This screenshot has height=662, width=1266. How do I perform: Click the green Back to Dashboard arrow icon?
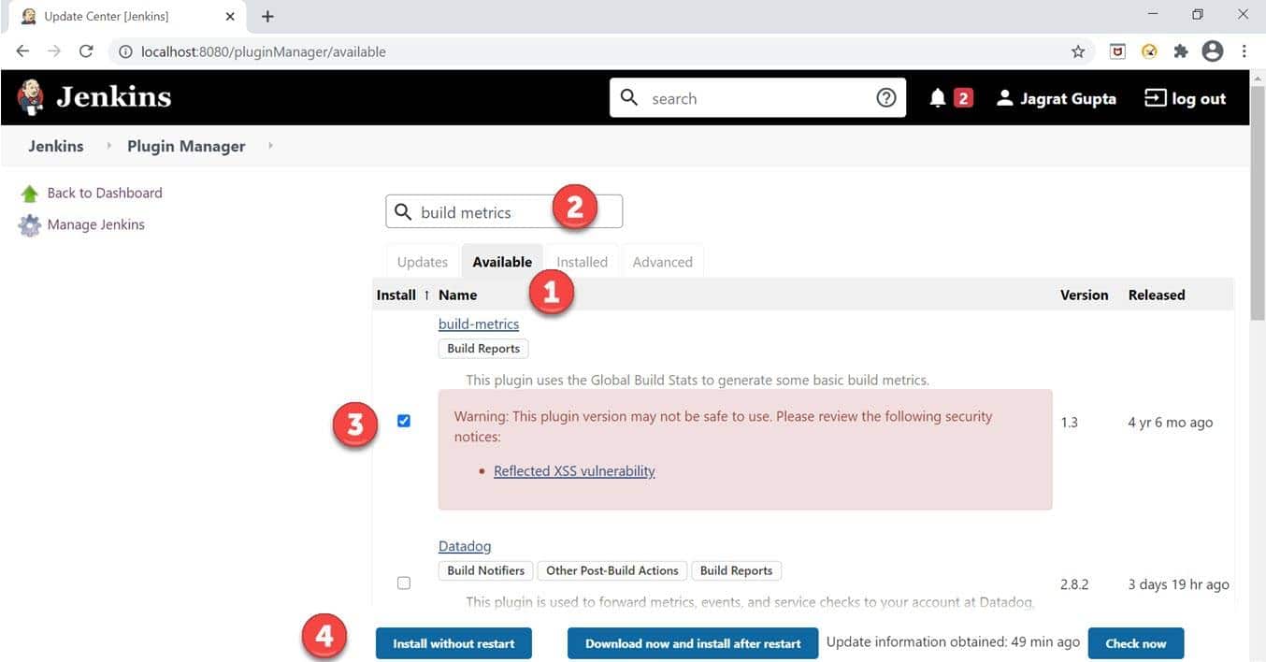[31, 193]
